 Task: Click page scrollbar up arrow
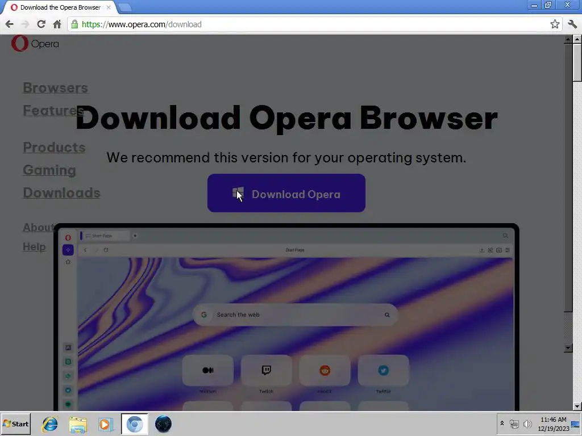pos(568,40)
